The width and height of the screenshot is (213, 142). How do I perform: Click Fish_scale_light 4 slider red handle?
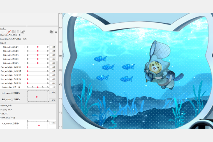(x=28, y=79)
